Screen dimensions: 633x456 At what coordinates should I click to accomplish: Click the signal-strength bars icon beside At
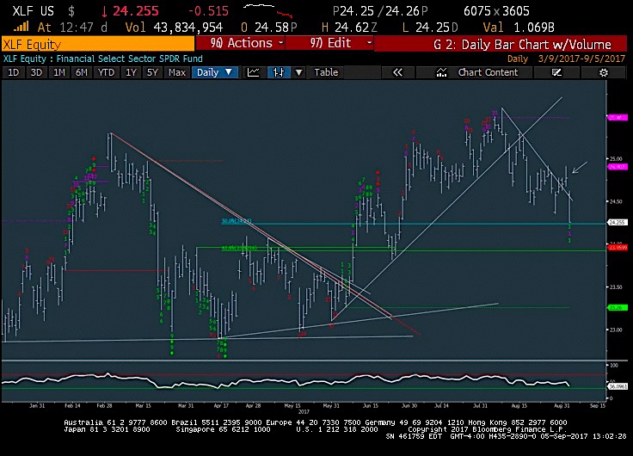point(22,27)
